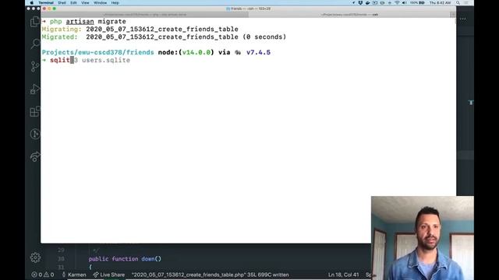Open the Explorer icon in VS Code sidebar
Viewport: 499px width, 280px height.
[34, 23]
